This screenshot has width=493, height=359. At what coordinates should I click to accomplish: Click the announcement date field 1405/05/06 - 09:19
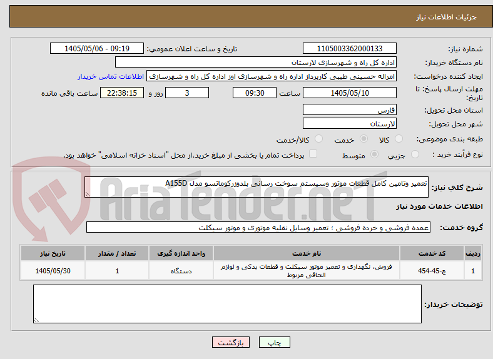(x=97, y=48)
